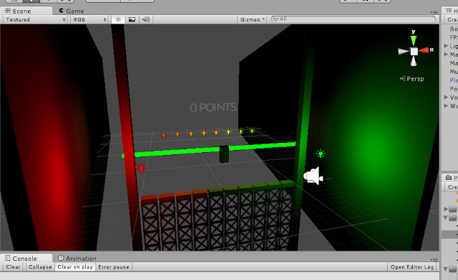Select the leftmost orange light in the row
458x280 pixels.
(x=164, y=135)
